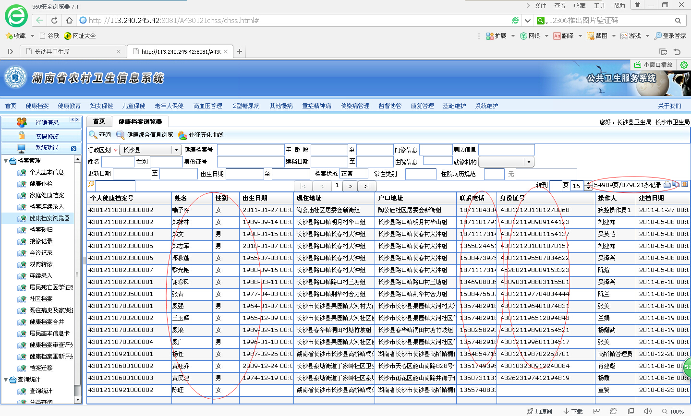Collapse the 档案管理 tree node
The height and width of the screenshot is (416, 691).
[x=6, y=161]
